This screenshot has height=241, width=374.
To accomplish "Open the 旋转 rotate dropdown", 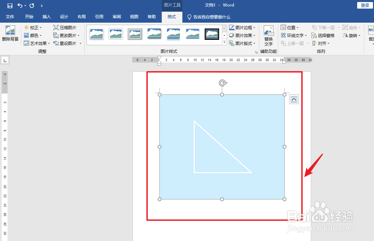I will pos(352,35).
